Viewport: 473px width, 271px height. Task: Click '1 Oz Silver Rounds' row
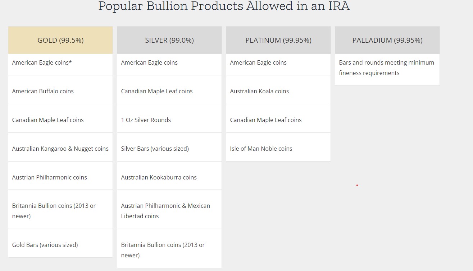click(x=169, y=118)
